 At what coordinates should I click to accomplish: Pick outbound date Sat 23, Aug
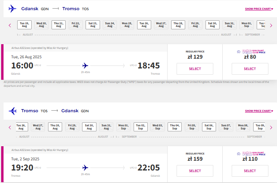93,25
